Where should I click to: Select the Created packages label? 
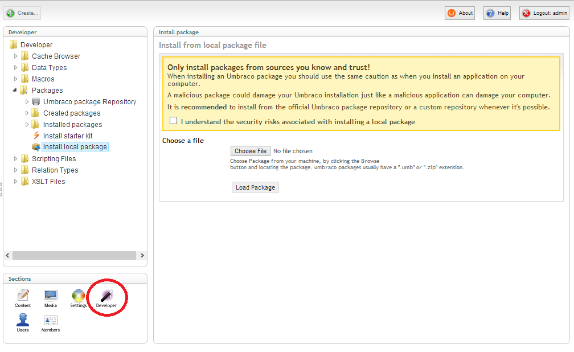pyautogui.click(x=72, y=113)
